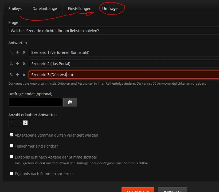Click the plus icon beside answer 1
219x192 pixels.
(17, 52)
